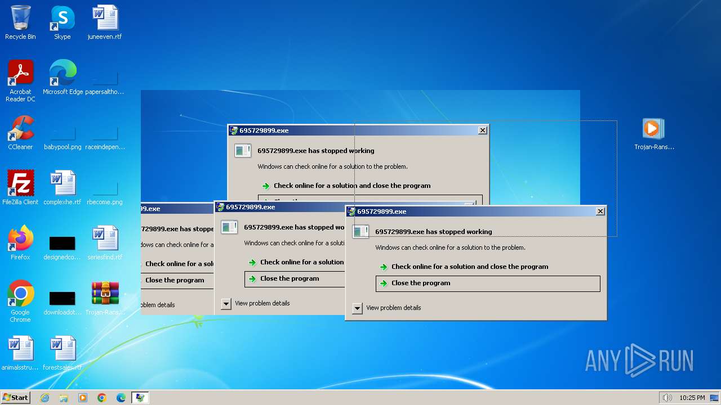721x405 pixels.
Task: Expand 'View problem details' arrow in middle dialog
Action: (x=226, y=304)
